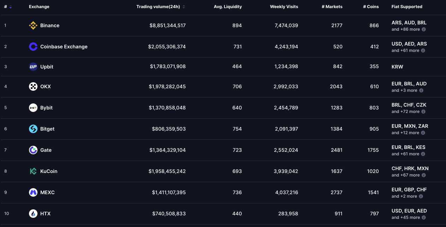This screenshot has width=446, height=227.
Task: Click the OKX logo icon
Action: 33,86
